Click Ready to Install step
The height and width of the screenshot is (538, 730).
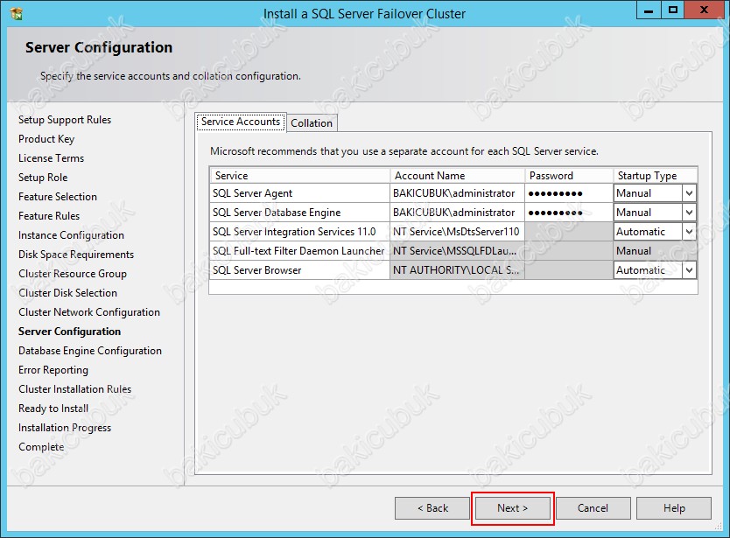(53, 409)
